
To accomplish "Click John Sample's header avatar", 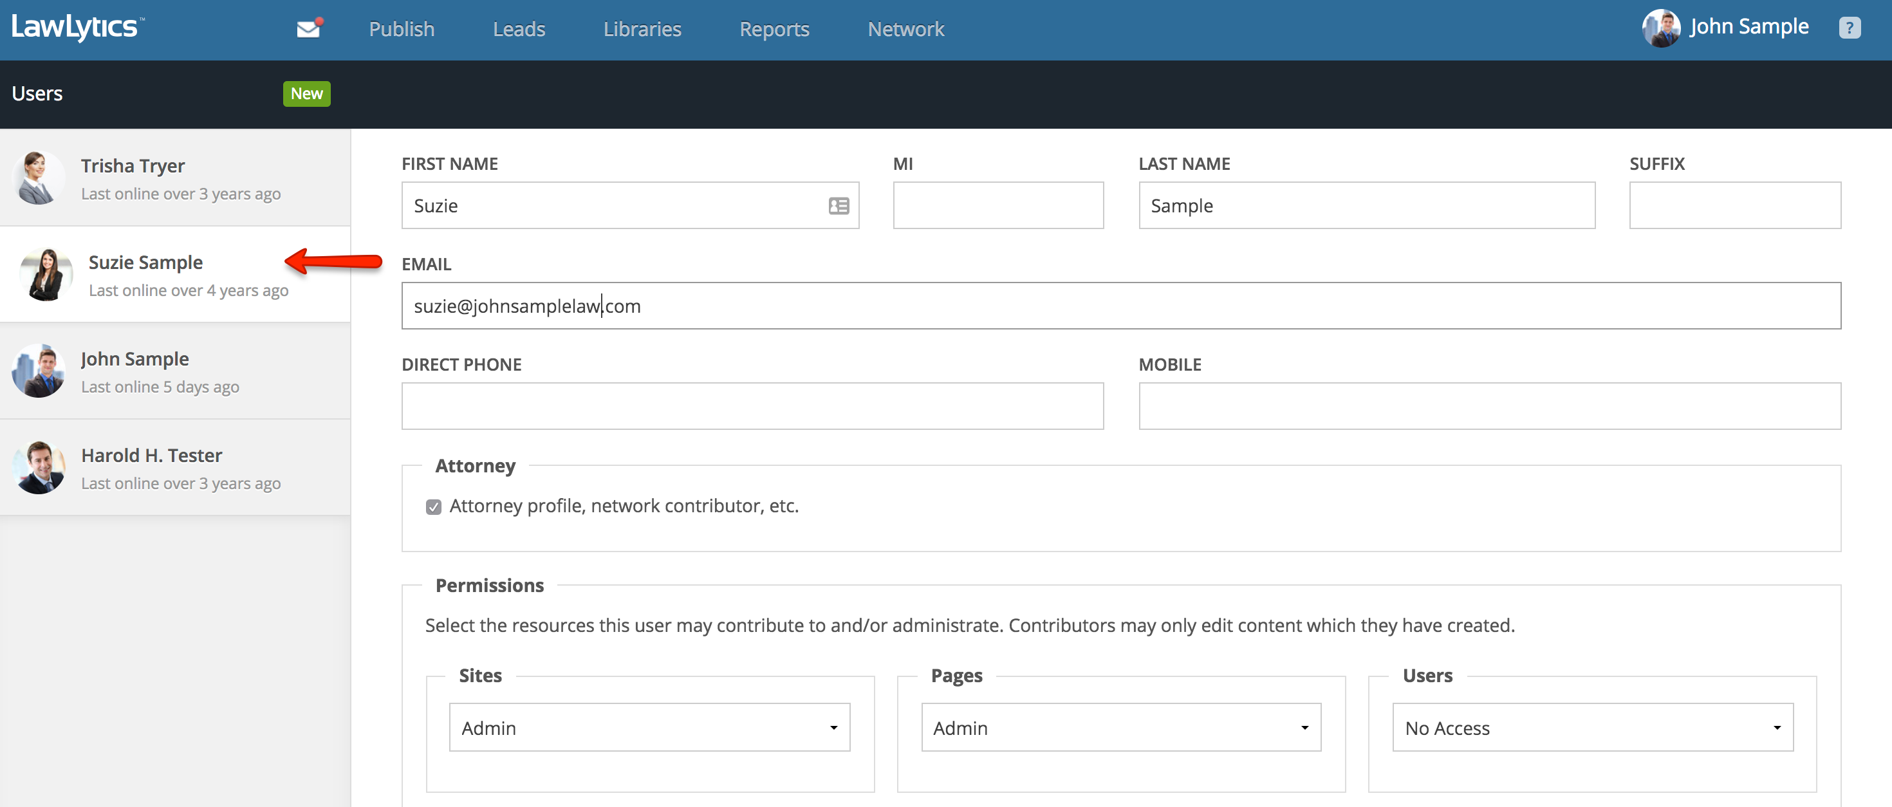I will pos(1660,28).
